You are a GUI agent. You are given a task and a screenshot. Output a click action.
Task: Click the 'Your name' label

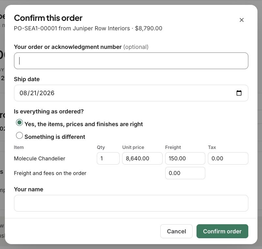(29, 189)
